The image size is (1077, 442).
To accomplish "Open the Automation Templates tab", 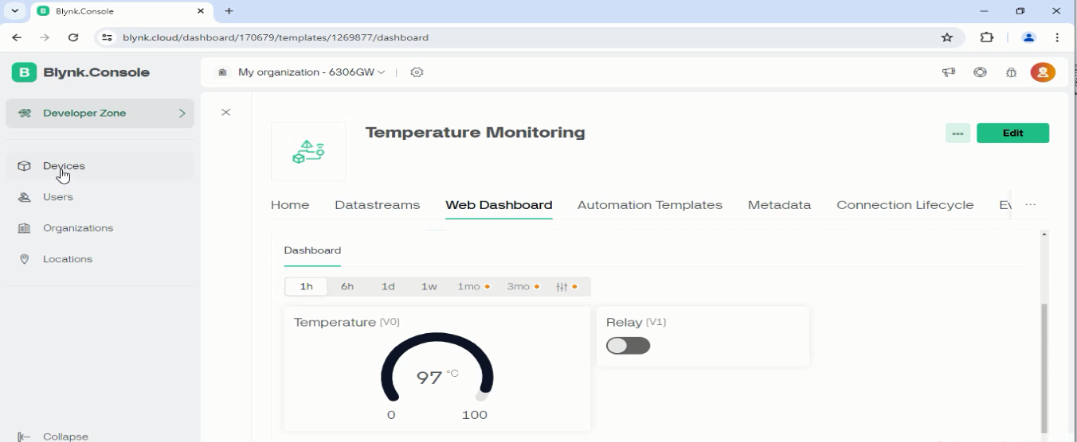I will (x=649, y=205).
